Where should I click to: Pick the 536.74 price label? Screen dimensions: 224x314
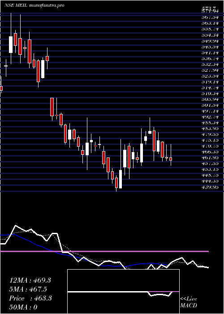pos(210,58)
